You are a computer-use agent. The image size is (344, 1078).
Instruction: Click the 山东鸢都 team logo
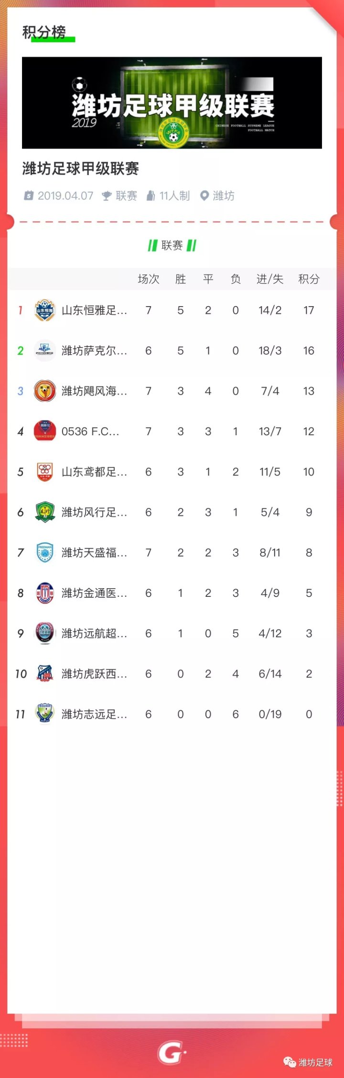click(x=45, y=472)
